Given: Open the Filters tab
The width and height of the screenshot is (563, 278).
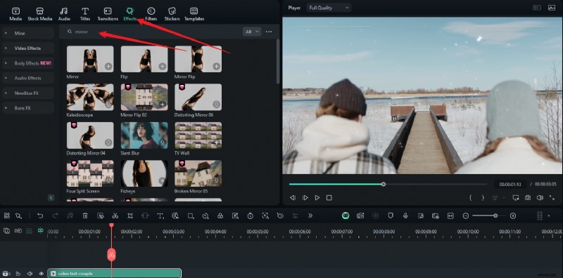Looking at the screenshot, I should (x=151, y=14).
